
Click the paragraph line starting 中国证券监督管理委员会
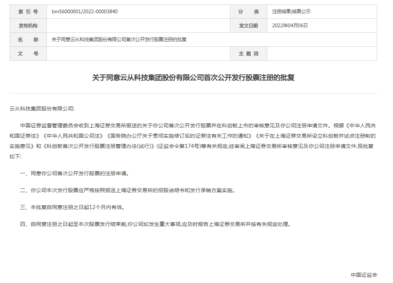pyautogui.click(x=198, y=125)
